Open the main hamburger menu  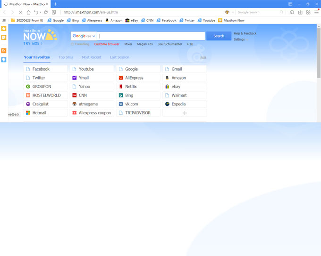(316, 12)
